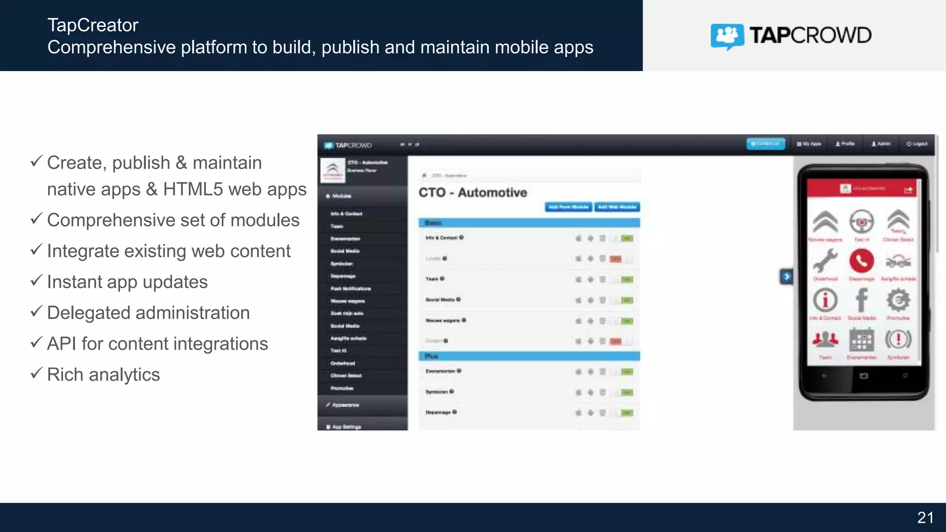Screen dimensions: 946x532
Task: Toggle the Social Media module row switch
Action: point(622,300)
